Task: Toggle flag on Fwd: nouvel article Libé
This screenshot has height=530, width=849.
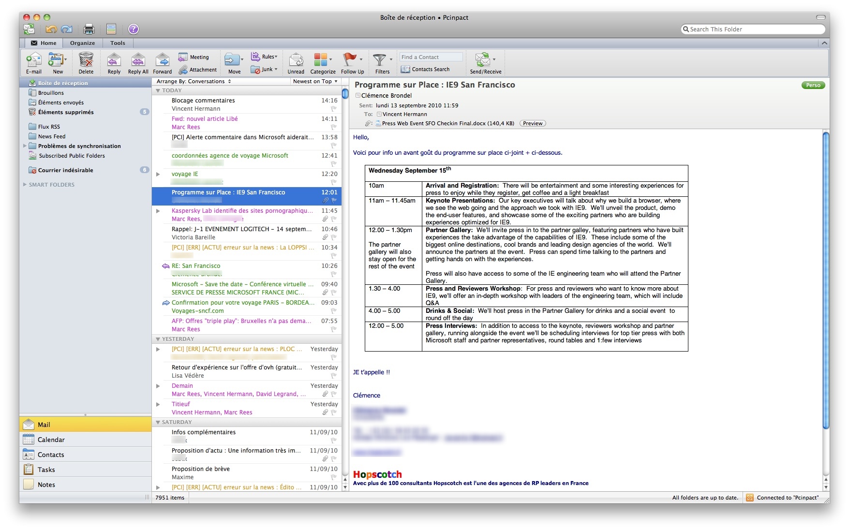Action: [x=334, y=127]
